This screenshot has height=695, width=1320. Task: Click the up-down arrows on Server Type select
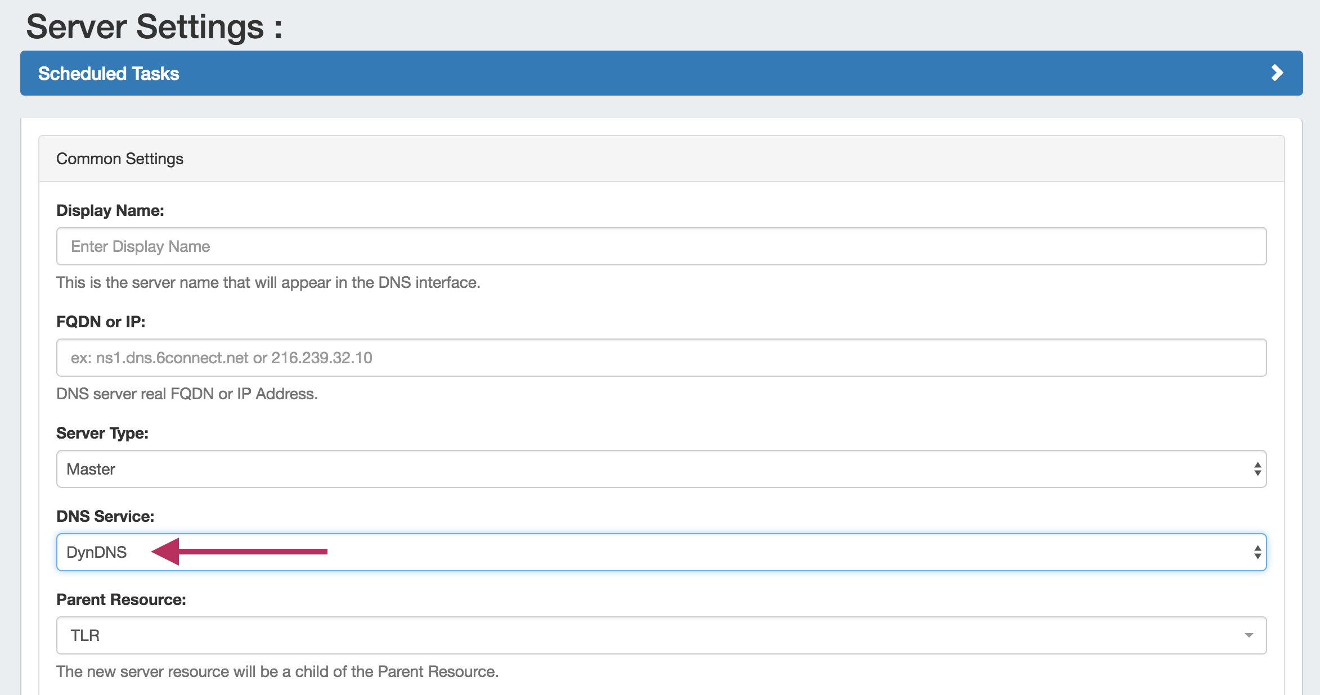pos(1257,469)
